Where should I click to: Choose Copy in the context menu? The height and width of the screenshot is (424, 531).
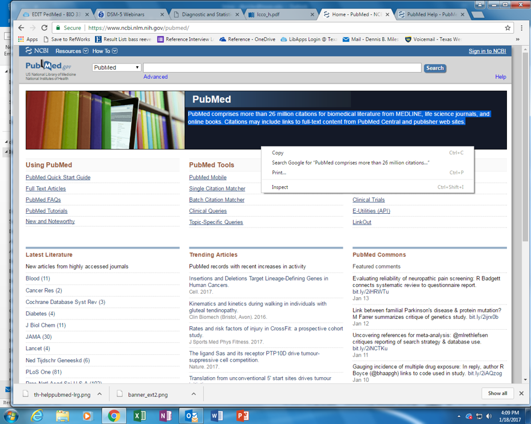[x=367, y=153]
